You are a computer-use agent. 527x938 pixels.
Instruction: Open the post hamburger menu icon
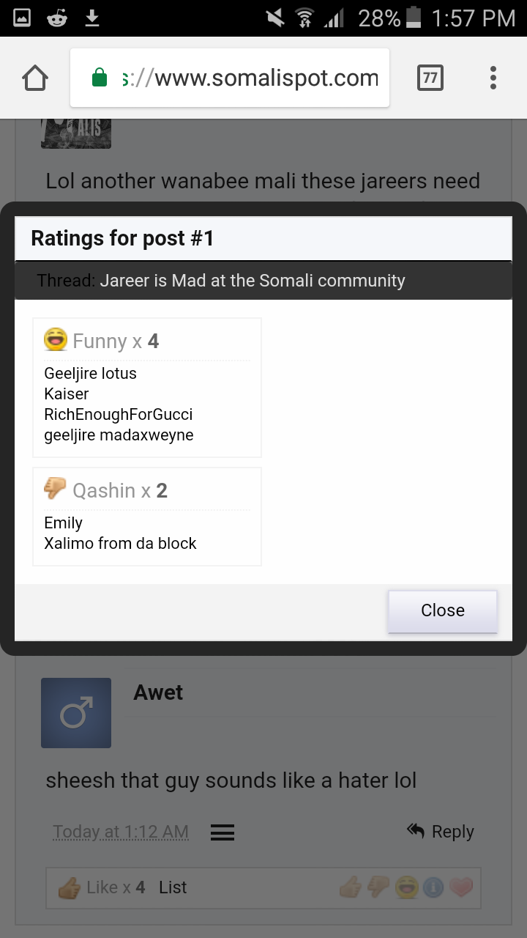click(222, 832)
